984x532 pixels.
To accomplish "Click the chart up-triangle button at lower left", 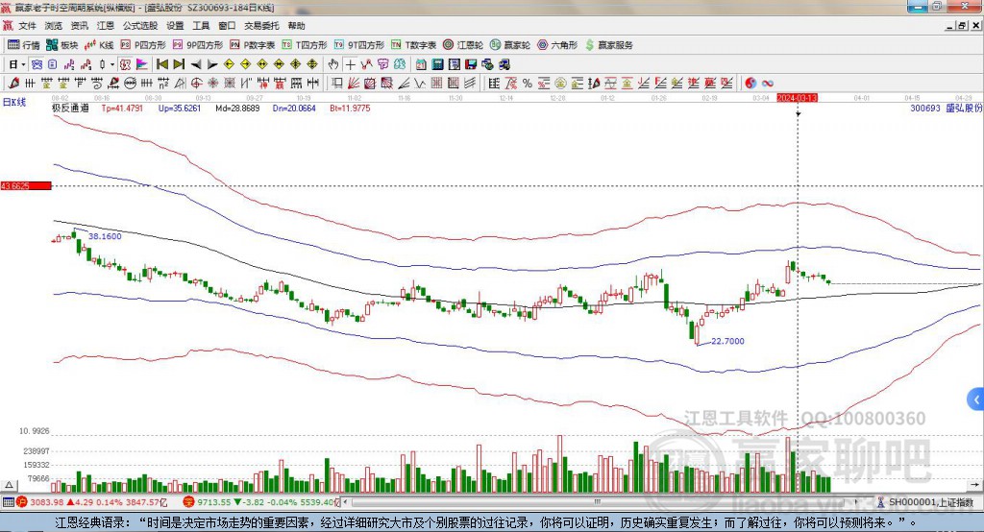I will (9, 485).
